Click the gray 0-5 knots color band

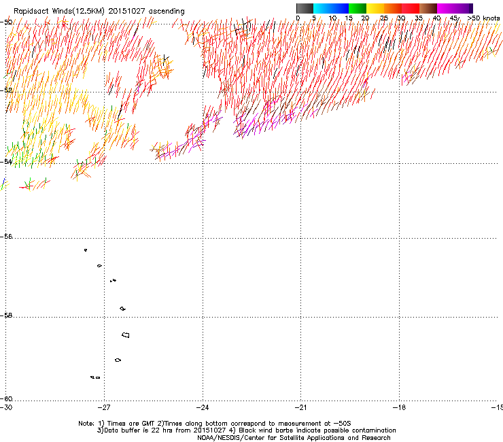pos(305,8)
